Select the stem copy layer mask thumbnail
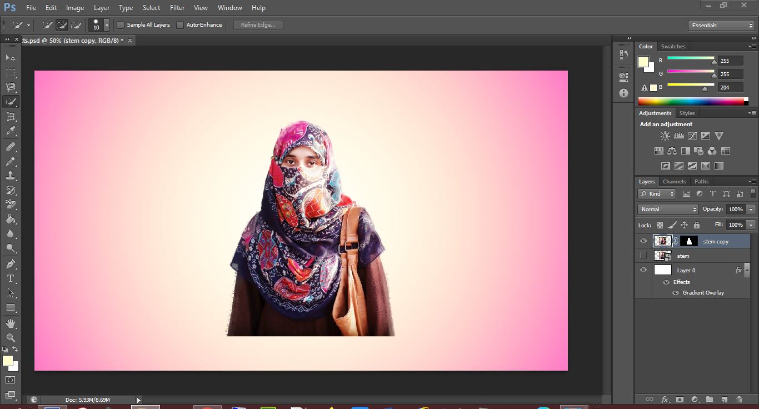759x409 pixels. 689,241
